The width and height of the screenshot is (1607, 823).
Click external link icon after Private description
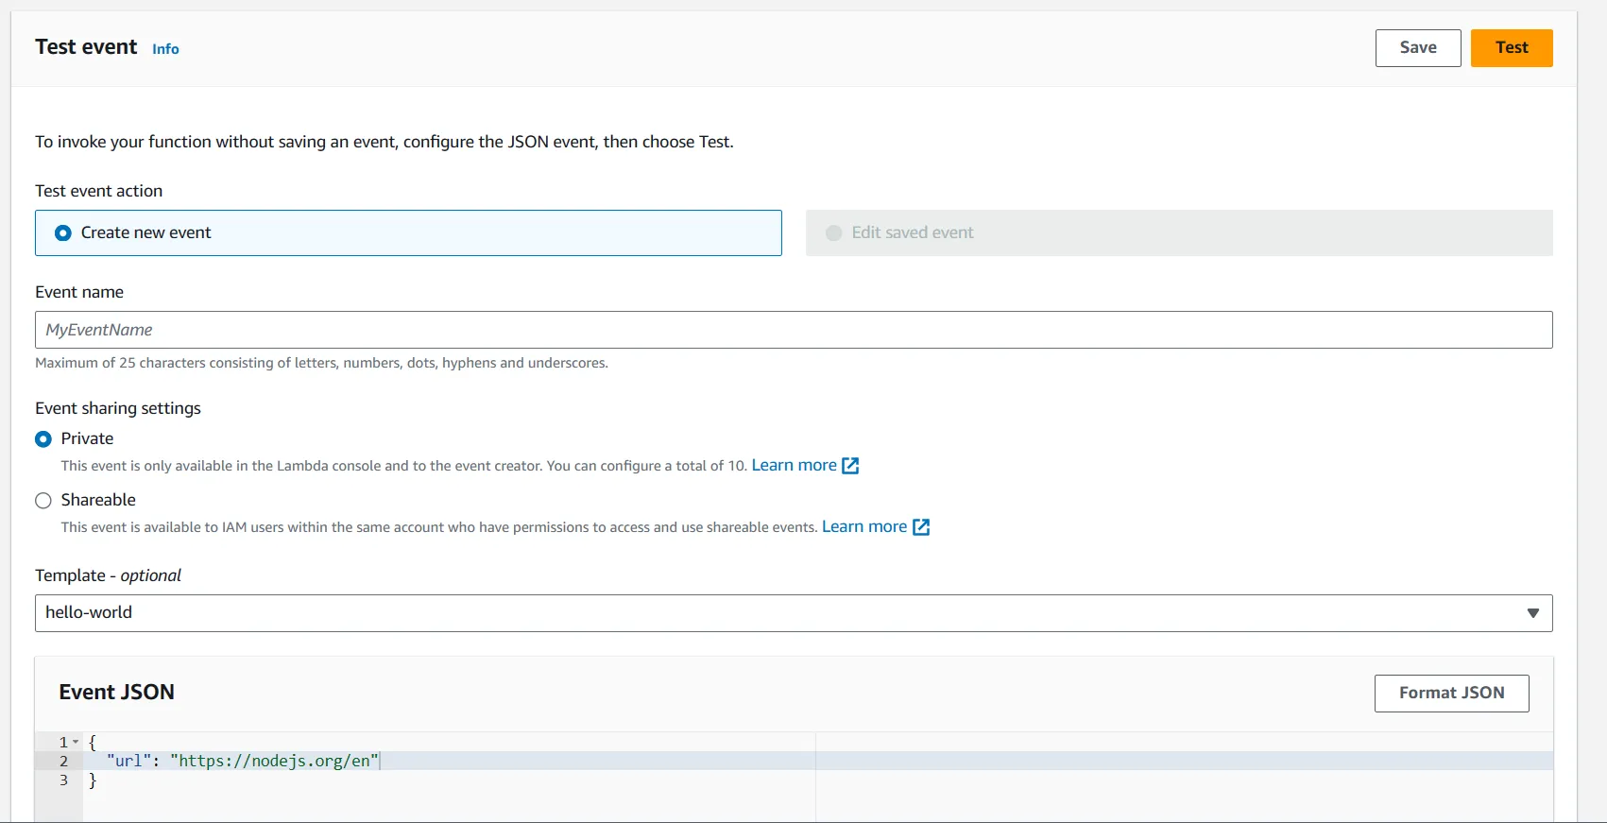[850, 466]
